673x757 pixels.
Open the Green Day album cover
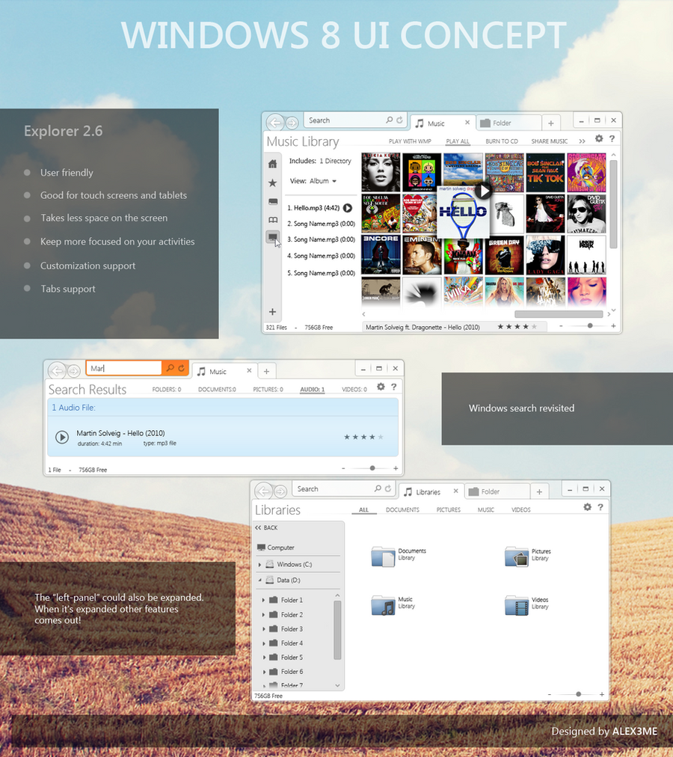[x=504, y=254]
